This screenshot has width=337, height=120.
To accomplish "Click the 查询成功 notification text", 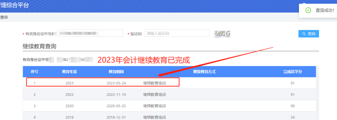I will [x=325, y=10].
